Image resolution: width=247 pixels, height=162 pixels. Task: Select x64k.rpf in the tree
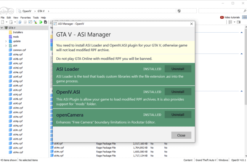pos(18,99)
